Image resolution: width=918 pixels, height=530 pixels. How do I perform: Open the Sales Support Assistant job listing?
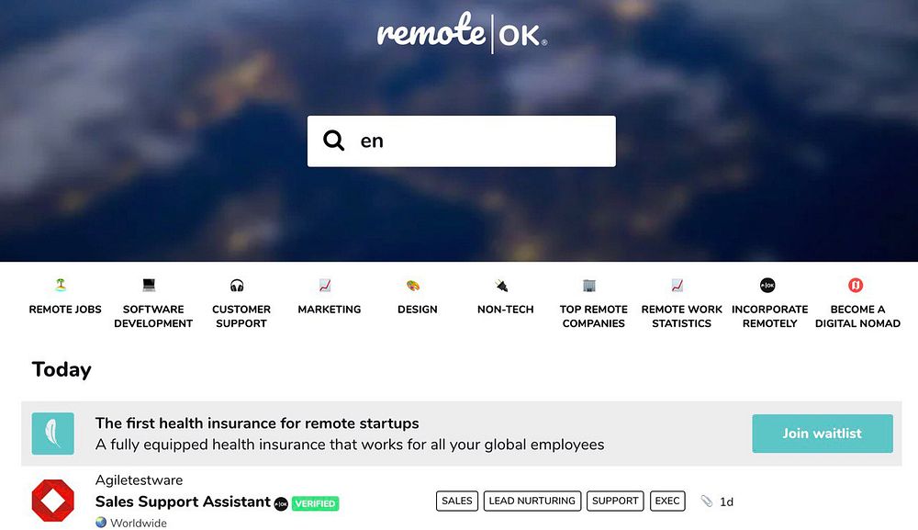(x=183, y=502)
